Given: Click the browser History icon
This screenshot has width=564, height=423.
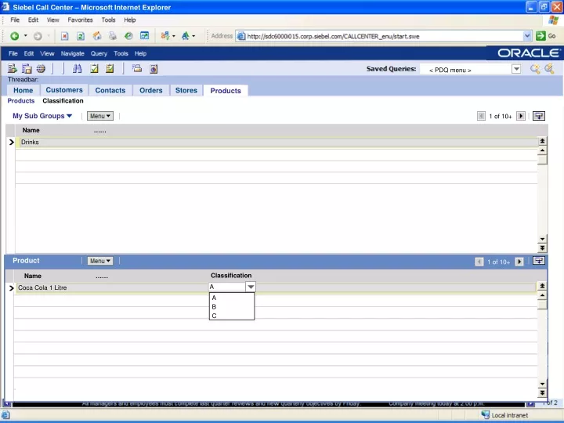Looking at the screenshot, I should pos(128,36).
